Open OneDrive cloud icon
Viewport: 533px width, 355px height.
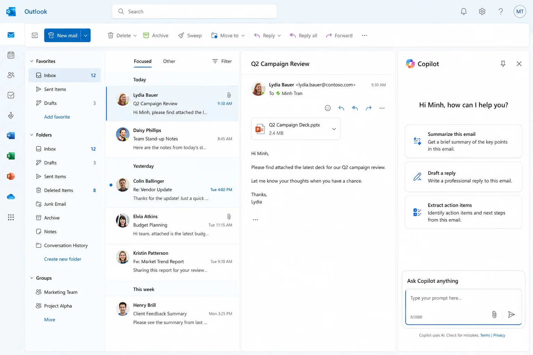(11, 197)
